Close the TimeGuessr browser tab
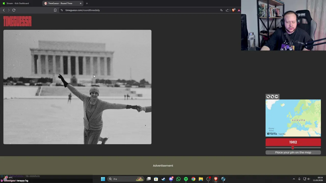 81,3
